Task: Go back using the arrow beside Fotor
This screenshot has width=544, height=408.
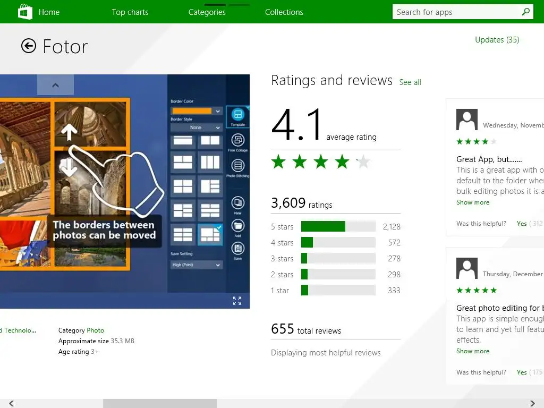Action: click(x=29, y=46)
